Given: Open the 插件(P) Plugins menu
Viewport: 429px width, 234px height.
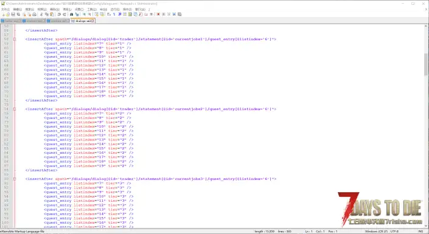Looking at the screenshot, I should [x=127, y=9].
